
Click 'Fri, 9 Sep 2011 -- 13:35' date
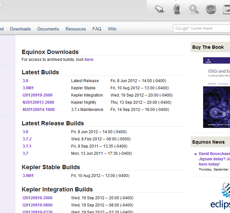99,146
